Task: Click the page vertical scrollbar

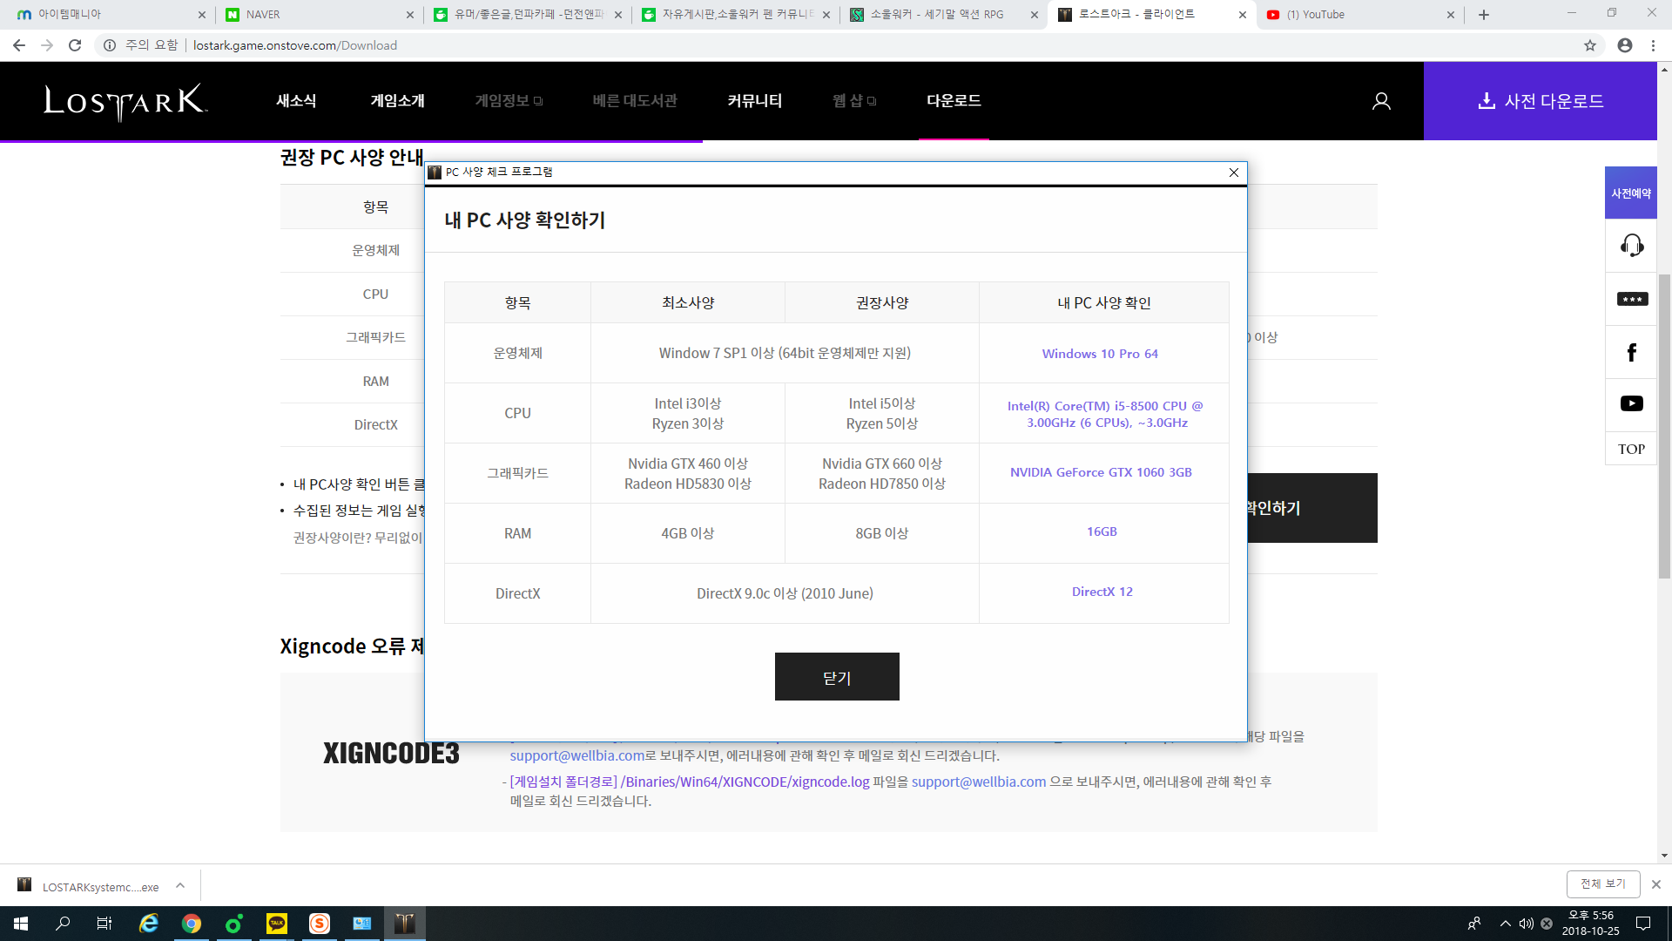Action: point(1664,427)
